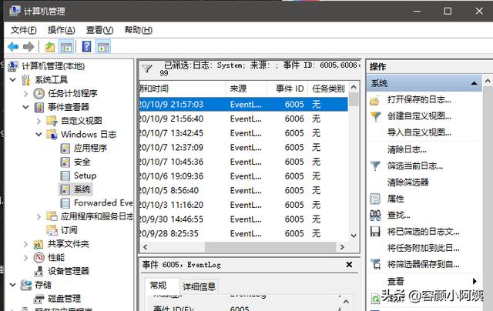Click the 将筛选器保存到自定义视图 funnel icon

(x=375, y=264)
